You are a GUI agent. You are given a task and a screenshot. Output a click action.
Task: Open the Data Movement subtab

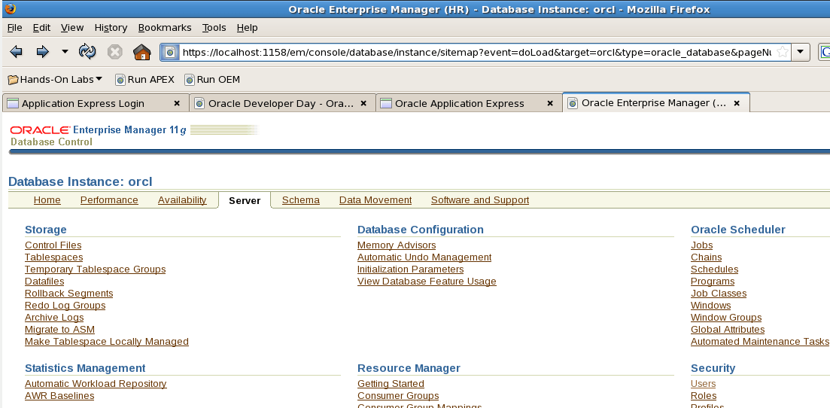pos(375,199)
